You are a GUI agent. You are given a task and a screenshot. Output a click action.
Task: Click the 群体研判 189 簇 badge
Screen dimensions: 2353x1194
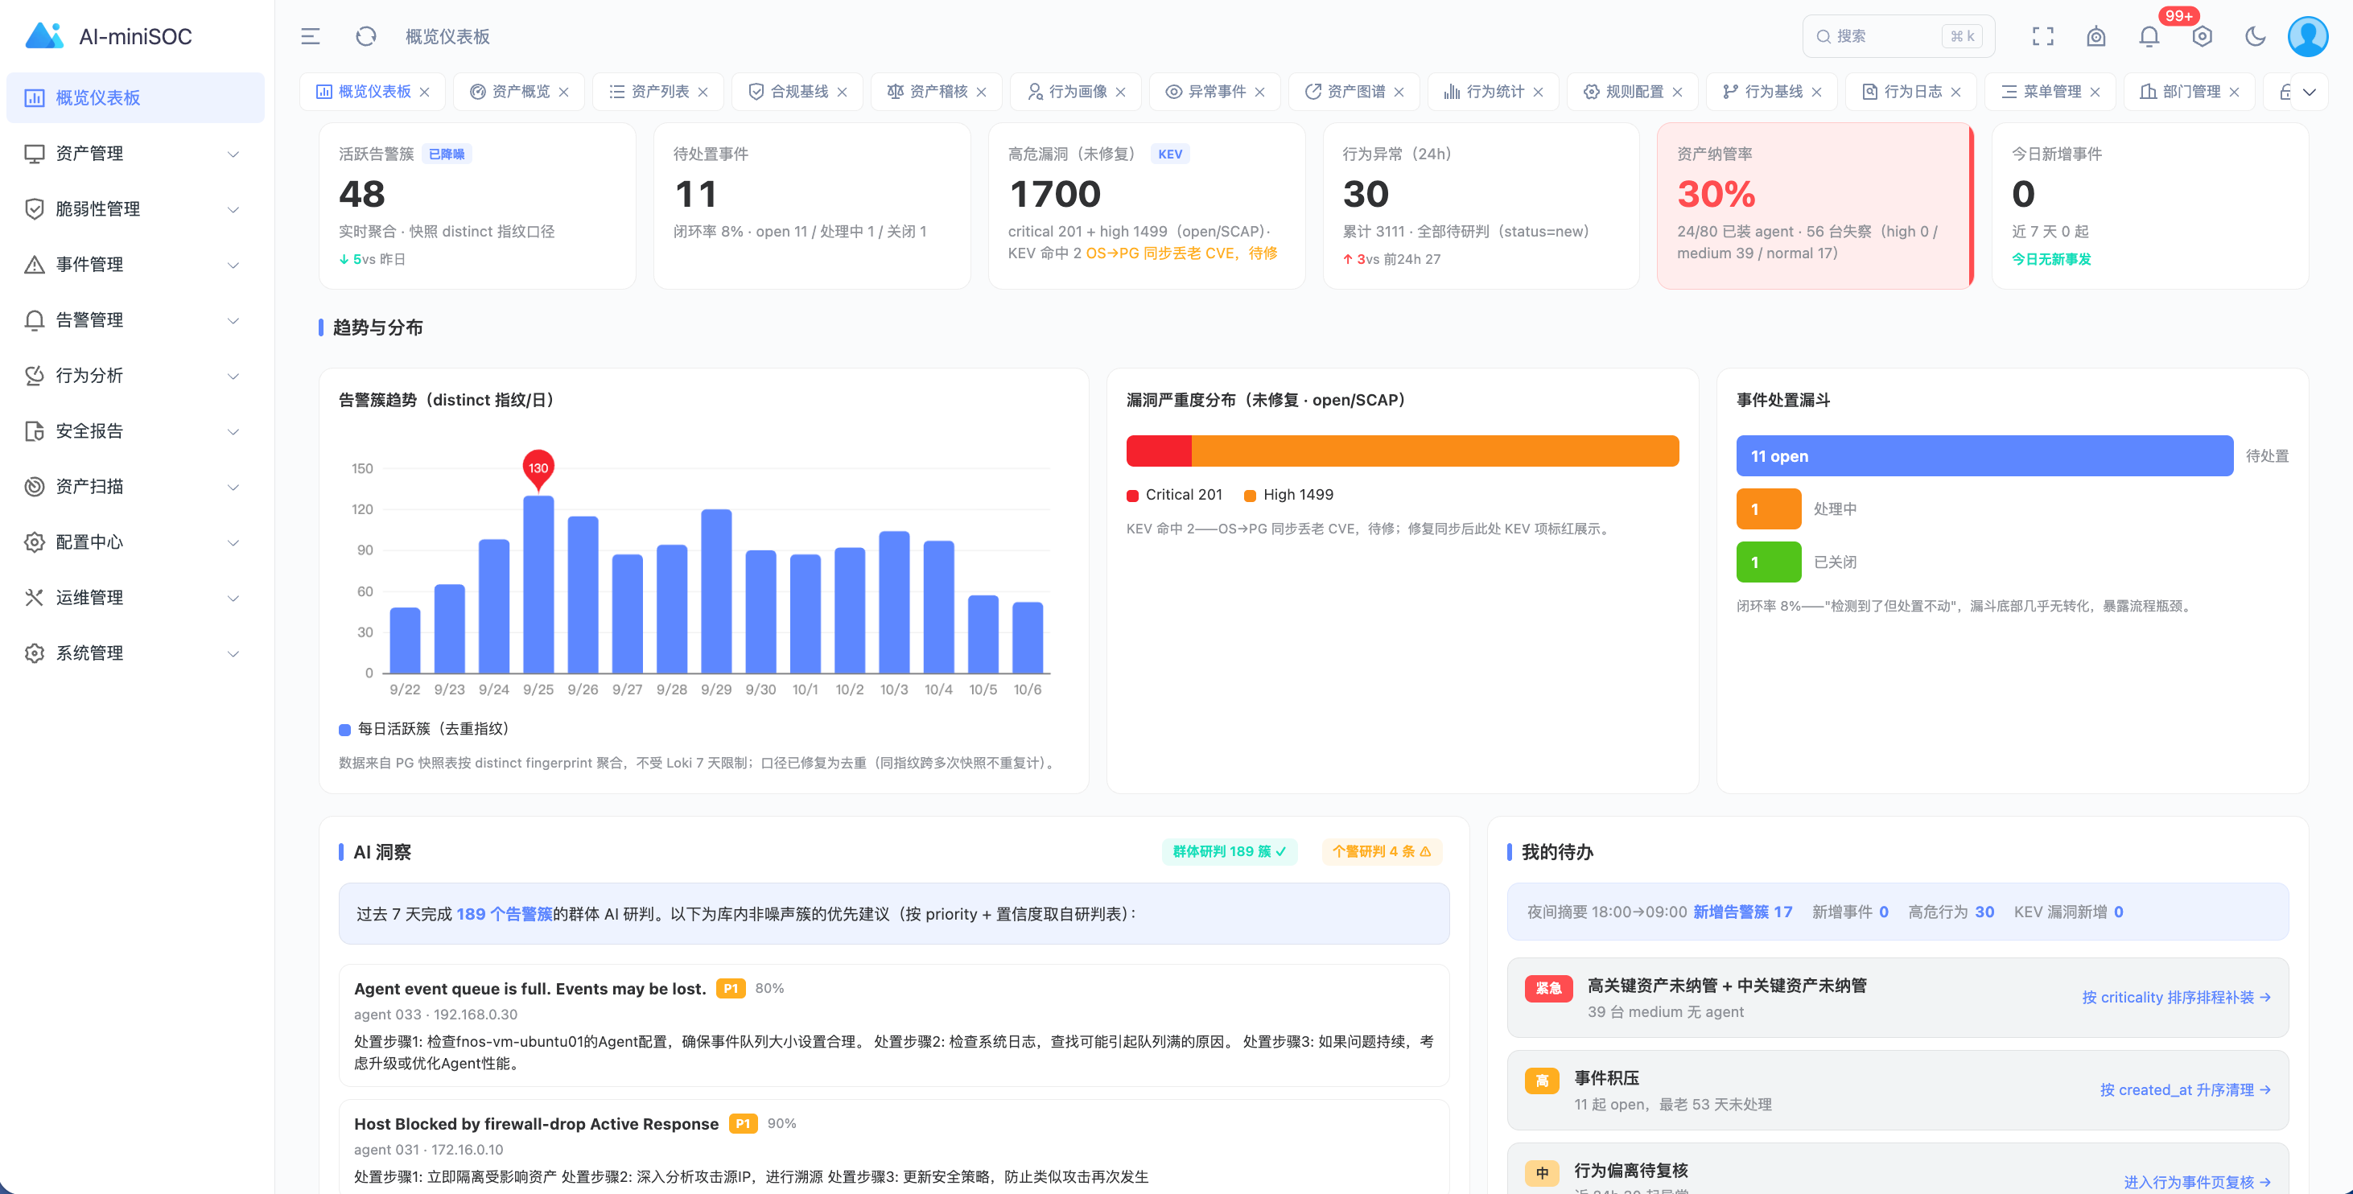point(1229,851)
